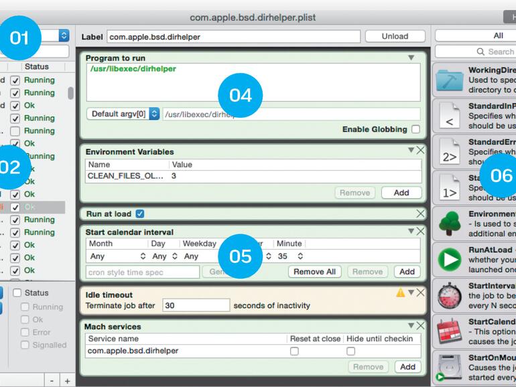Remove the Start calendar interval section with X

(420, 231)
